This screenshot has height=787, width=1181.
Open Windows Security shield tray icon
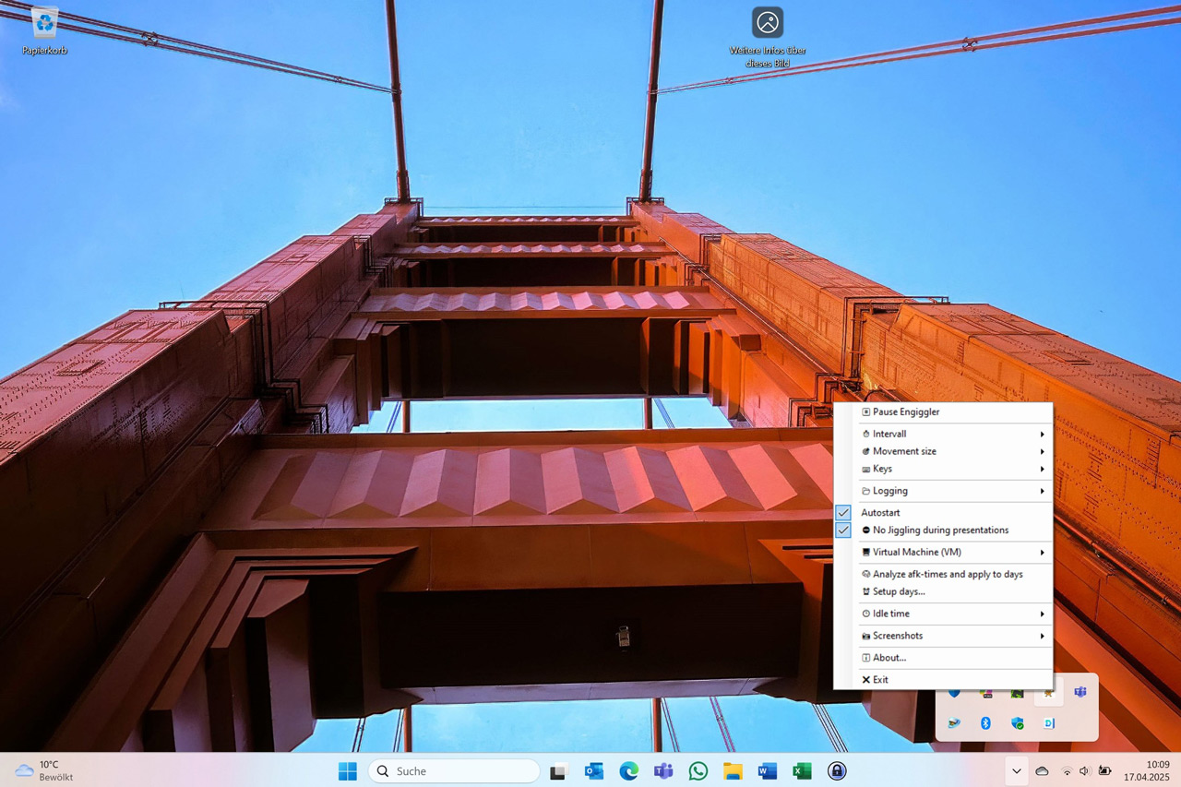point(1018,723)
